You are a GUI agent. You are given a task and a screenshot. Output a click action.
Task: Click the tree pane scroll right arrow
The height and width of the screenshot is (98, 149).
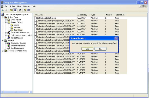coord(31,92)
